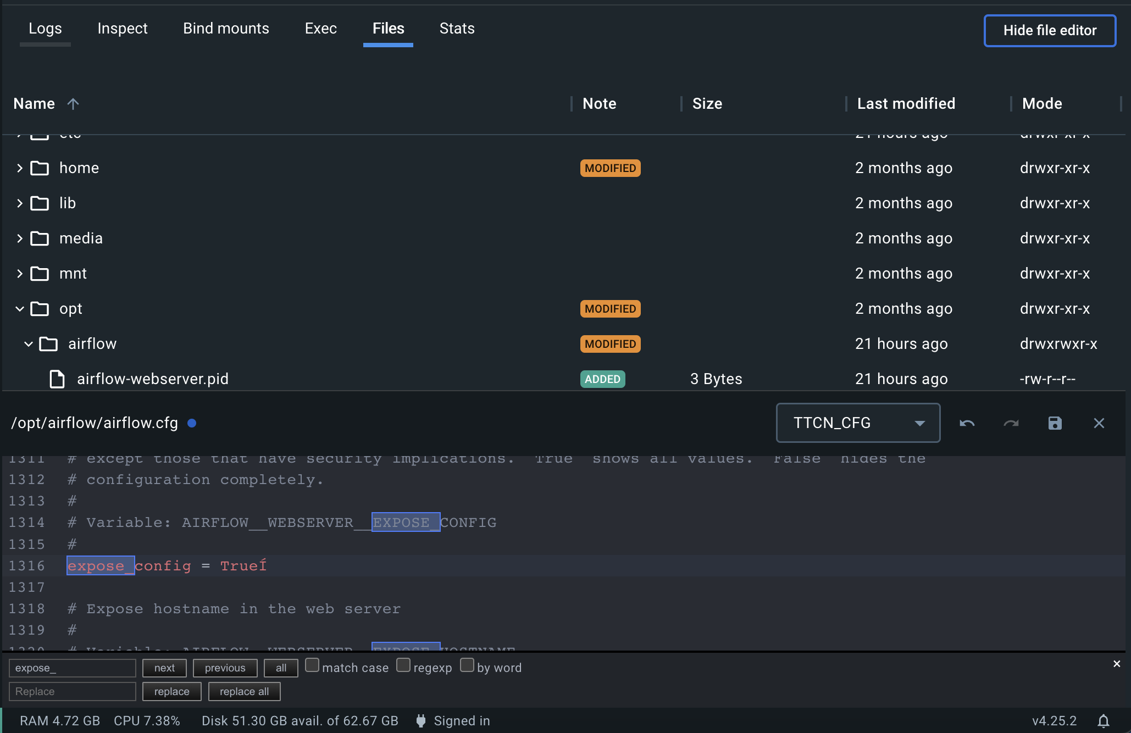Collapse the airflow folder
Screen dimensions: 1131x733
pos(29,344)
